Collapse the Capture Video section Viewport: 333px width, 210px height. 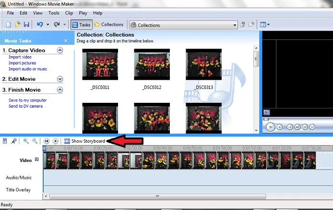60,50
